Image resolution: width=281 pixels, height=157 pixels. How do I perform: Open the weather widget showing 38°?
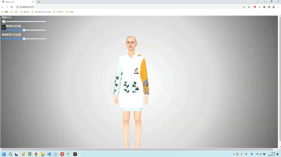tap(23, 154)
